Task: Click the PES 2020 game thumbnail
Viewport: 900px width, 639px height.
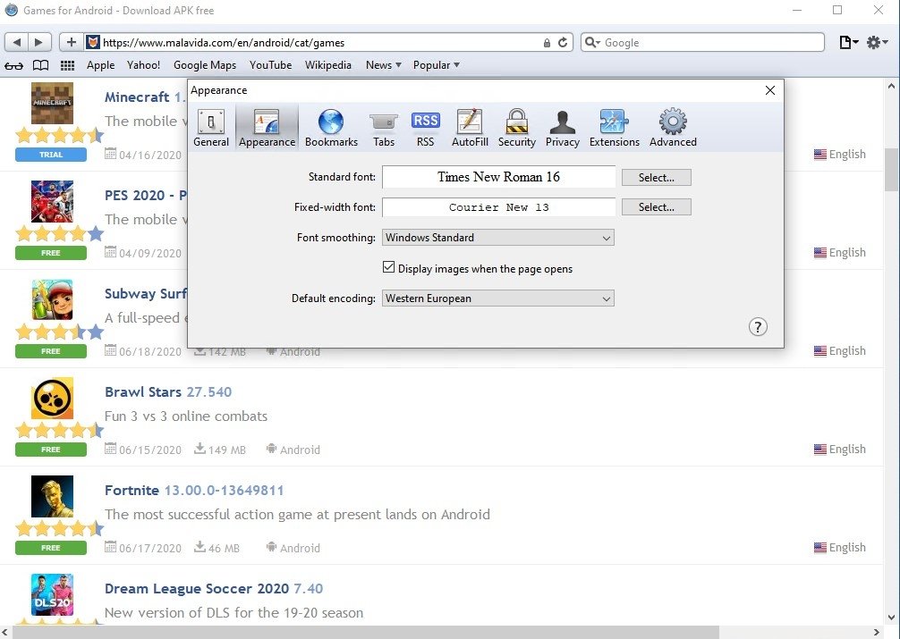Action: 52,201
